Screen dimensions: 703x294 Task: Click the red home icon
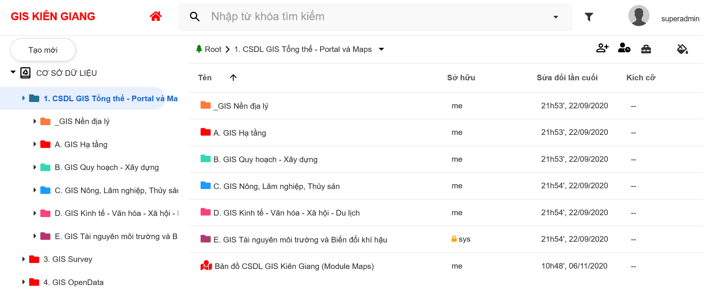[x=155, y=16]
